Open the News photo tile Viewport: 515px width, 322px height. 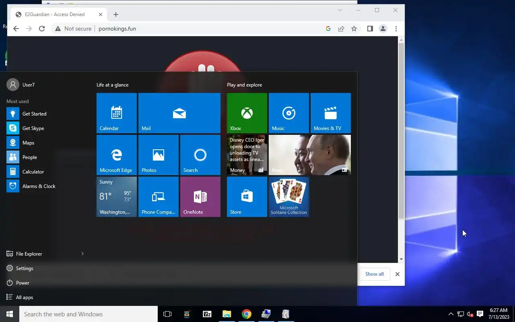click(310, 155)
